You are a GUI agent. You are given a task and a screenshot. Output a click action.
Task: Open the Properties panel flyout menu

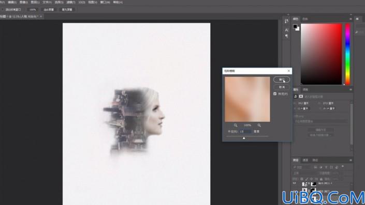351,89
